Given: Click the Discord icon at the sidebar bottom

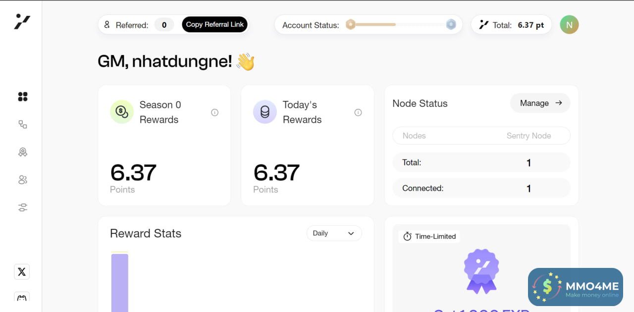Looking at the screenshot, I should 22,298.
